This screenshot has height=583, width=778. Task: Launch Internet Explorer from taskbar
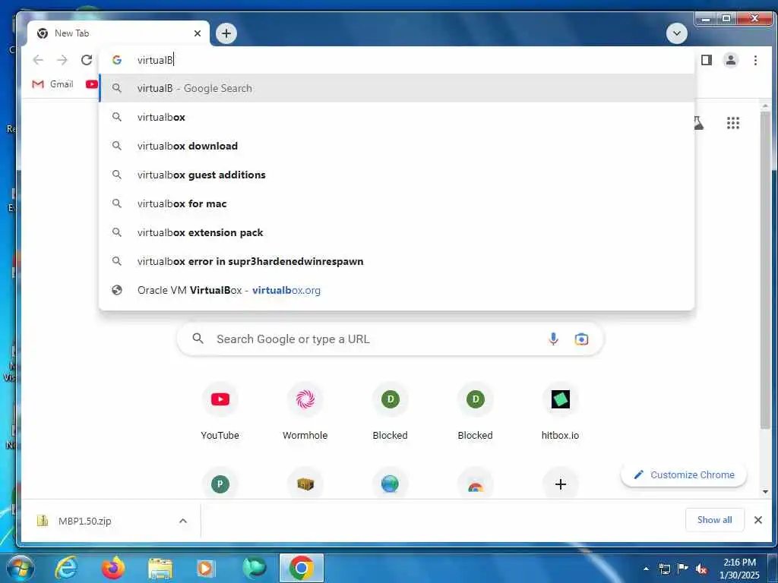point(66,568)
